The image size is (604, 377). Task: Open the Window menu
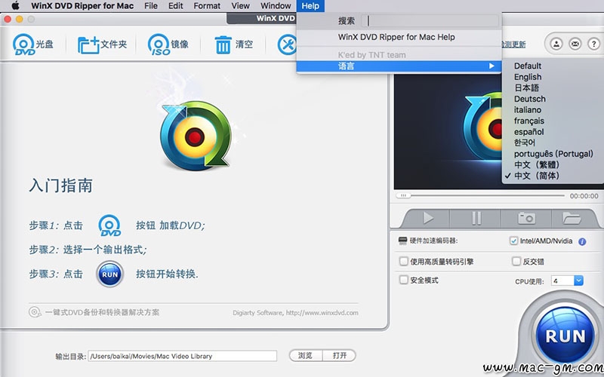276,6
